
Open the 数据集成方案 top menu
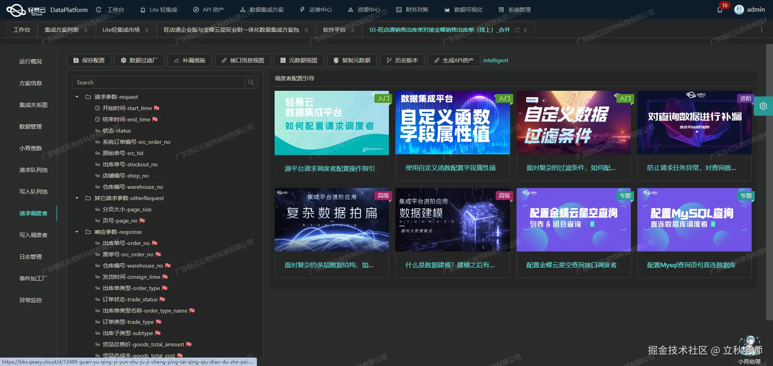(262, 9)
